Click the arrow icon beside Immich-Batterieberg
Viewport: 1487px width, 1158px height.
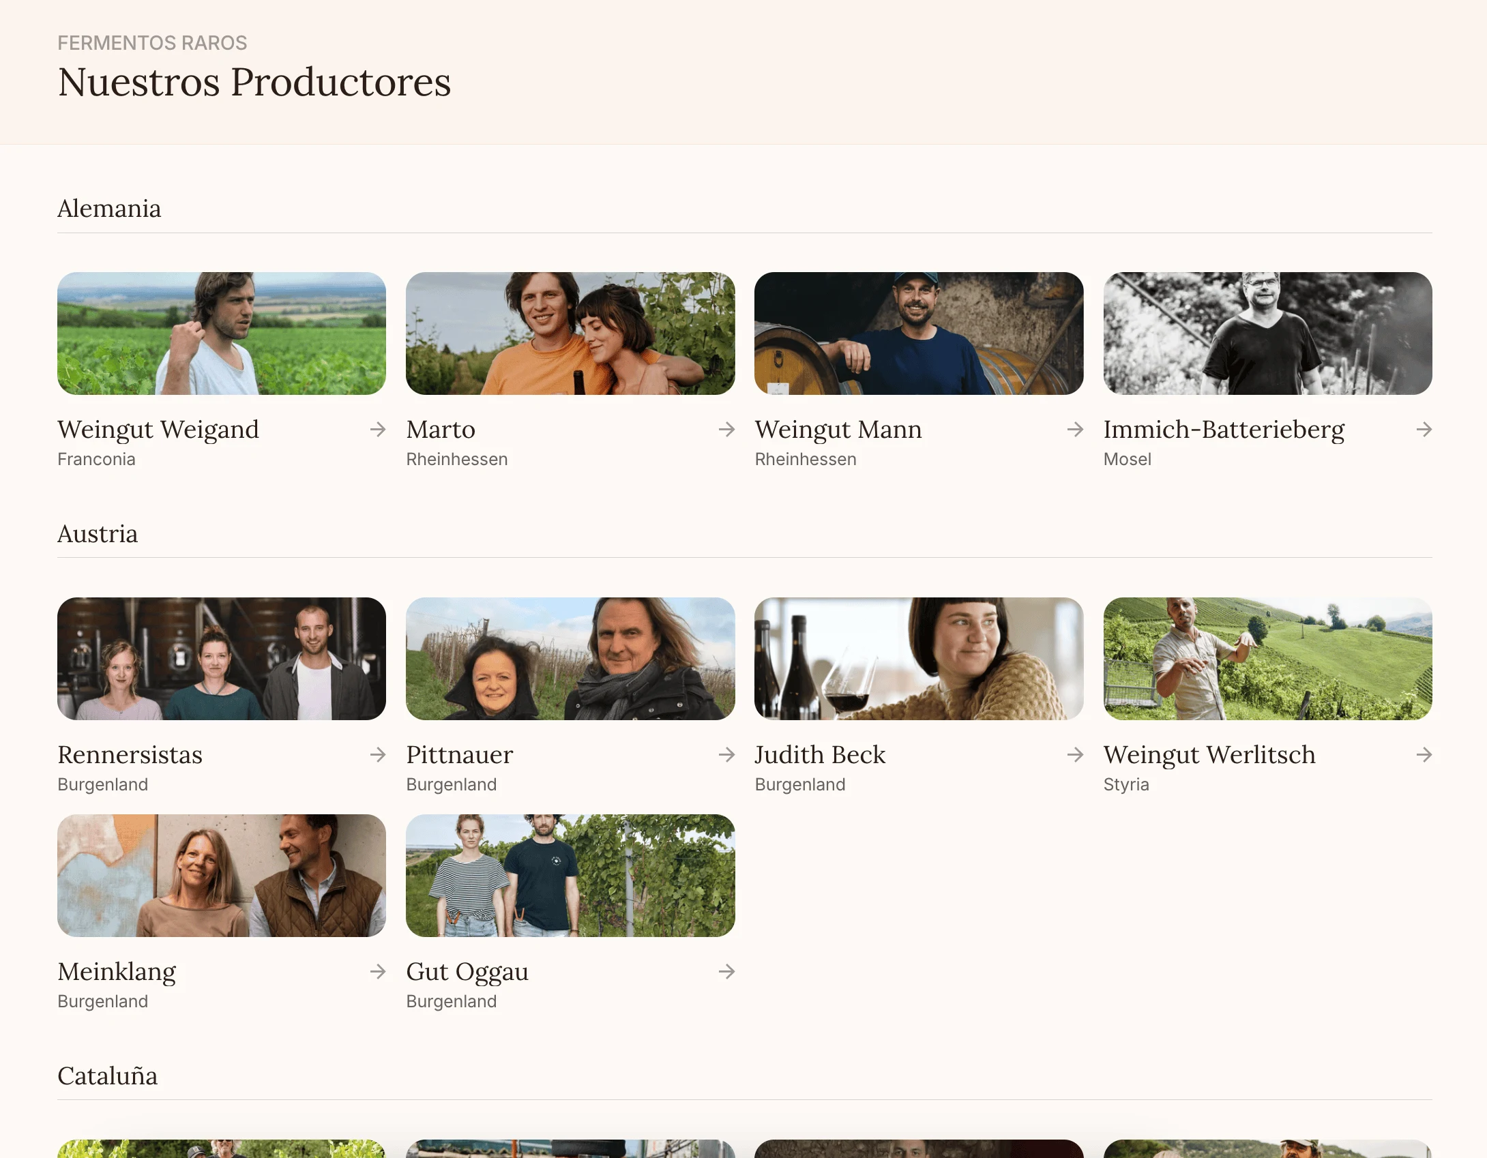click(x=1424, y=429)
